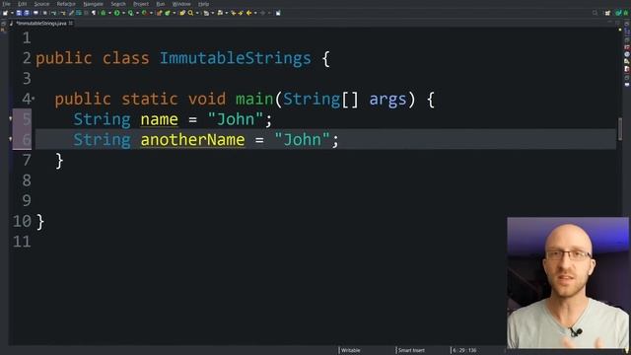
Task: Open the Window menu
Action: [x=181, y=4]
